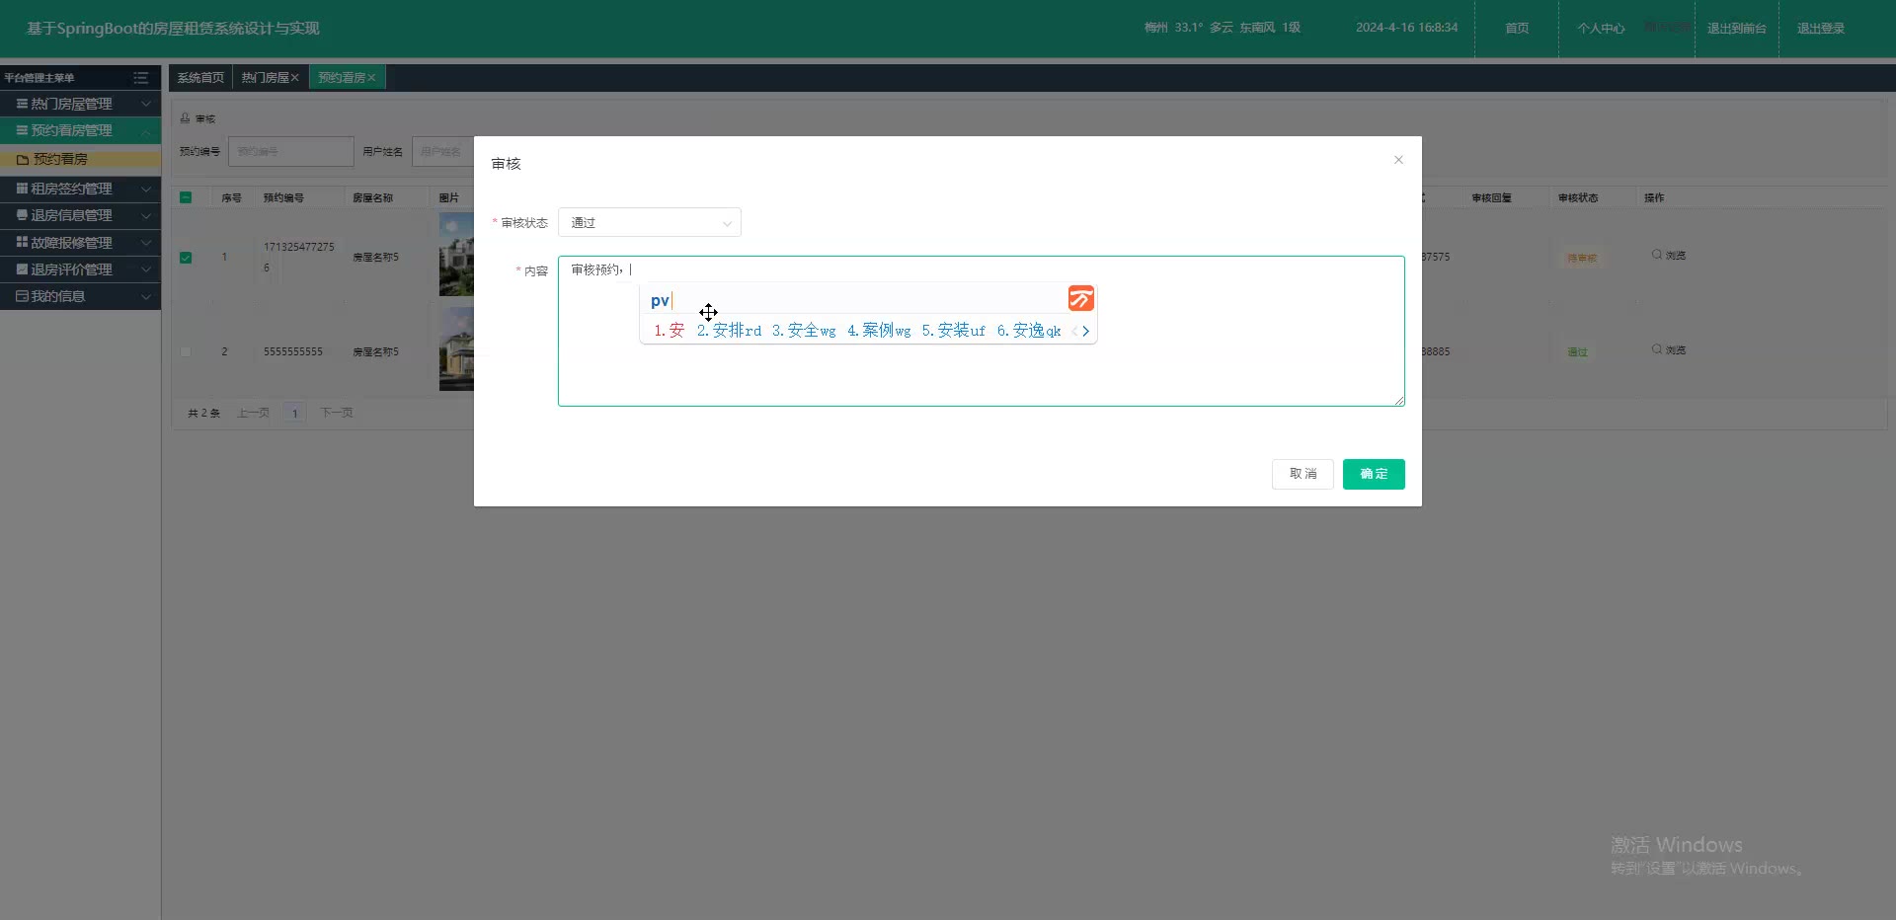Image resolution: width=1896 pixels, height=920 pixels.
Task: Expand the 热门房屋管理 menu chevron
Action: click(146, 104)
